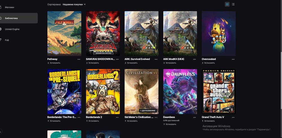Viewport: 282px width, 138px height.
Task: Open Overcooked cover art
Action: (x=219, y=33)
